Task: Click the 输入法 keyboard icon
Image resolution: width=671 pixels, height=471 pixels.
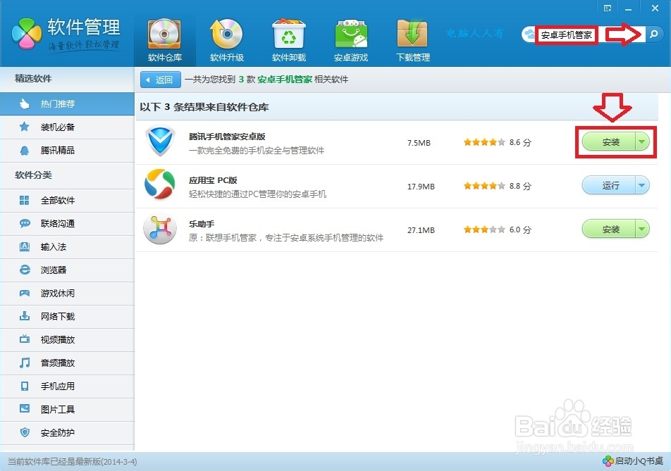Action: tap(25, 246)
